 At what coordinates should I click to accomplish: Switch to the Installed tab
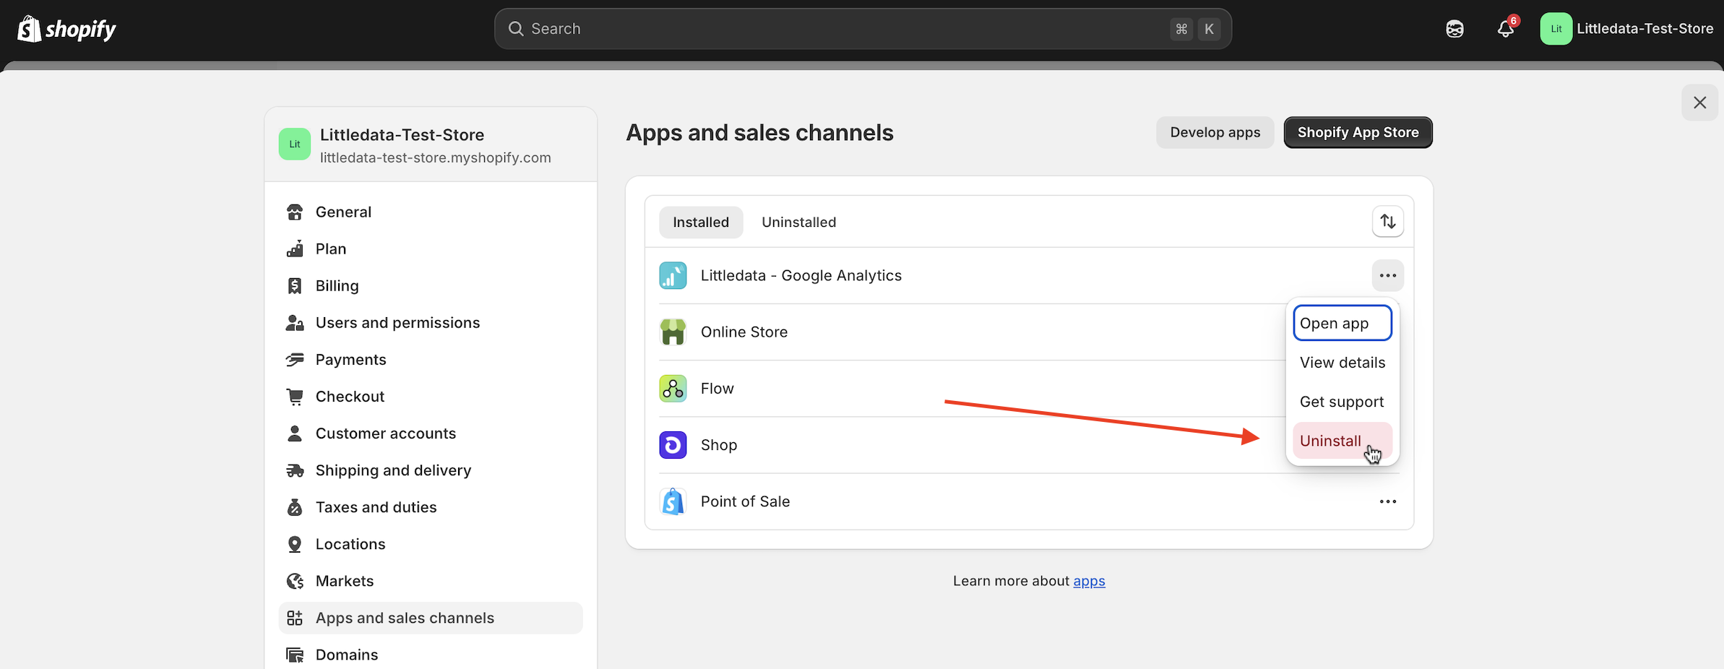[701, 222]
